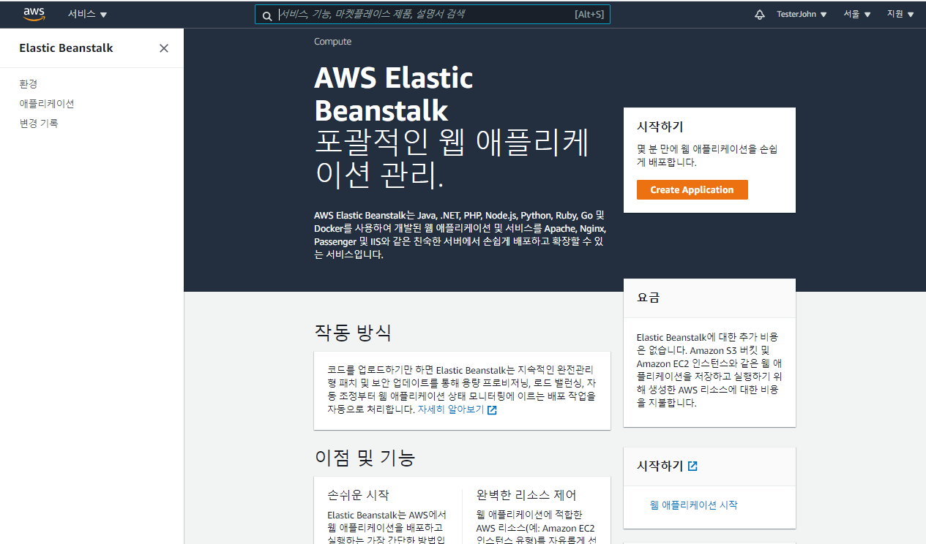This screenshot has height=544, width=926.
Task: Open the notifications bell icon
Action: pyautogui.click(x=760, y=15)
